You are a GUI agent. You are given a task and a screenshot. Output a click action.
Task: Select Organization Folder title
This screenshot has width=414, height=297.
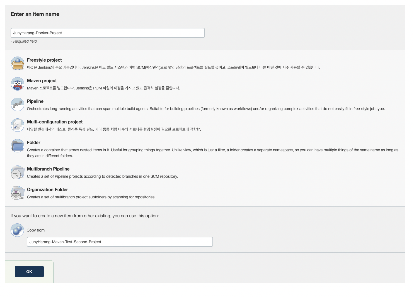tap(47, 189)
